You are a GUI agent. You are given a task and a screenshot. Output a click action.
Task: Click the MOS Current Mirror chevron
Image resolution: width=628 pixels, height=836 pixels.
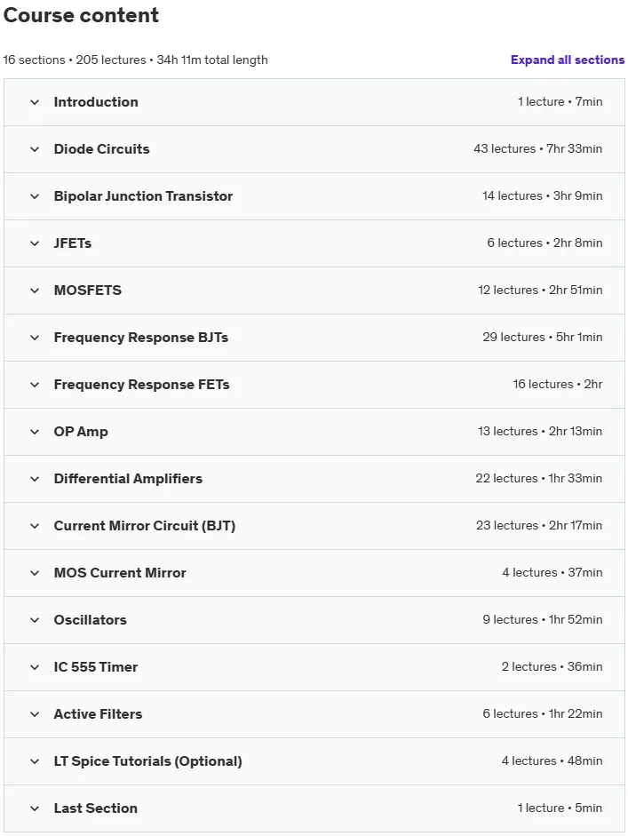coord(35,573)
